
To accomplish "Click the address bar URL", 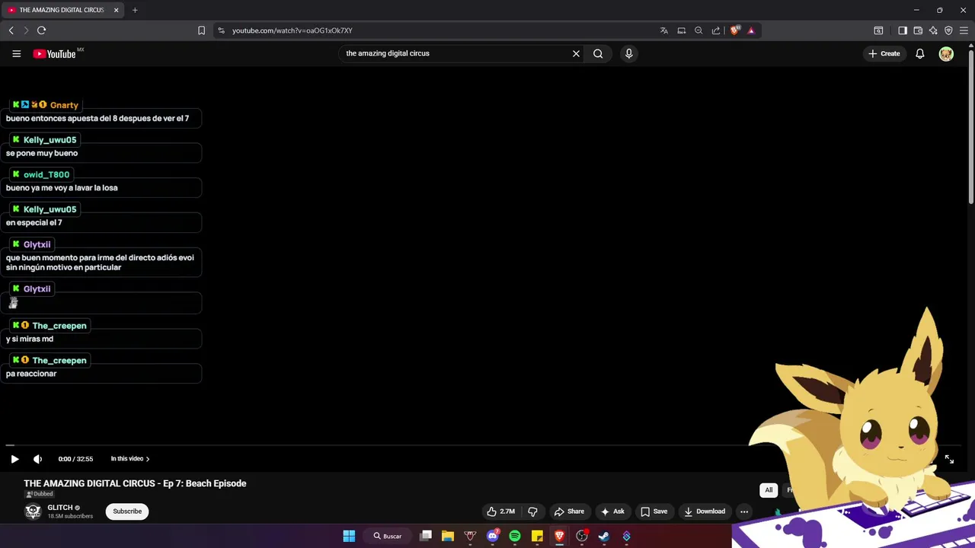I will click(292, 30).
